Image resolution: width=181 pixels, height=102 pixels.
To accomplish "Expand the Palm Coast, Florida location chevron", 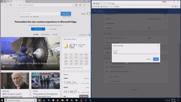I will pyautogui.click(x=77, y=39).
